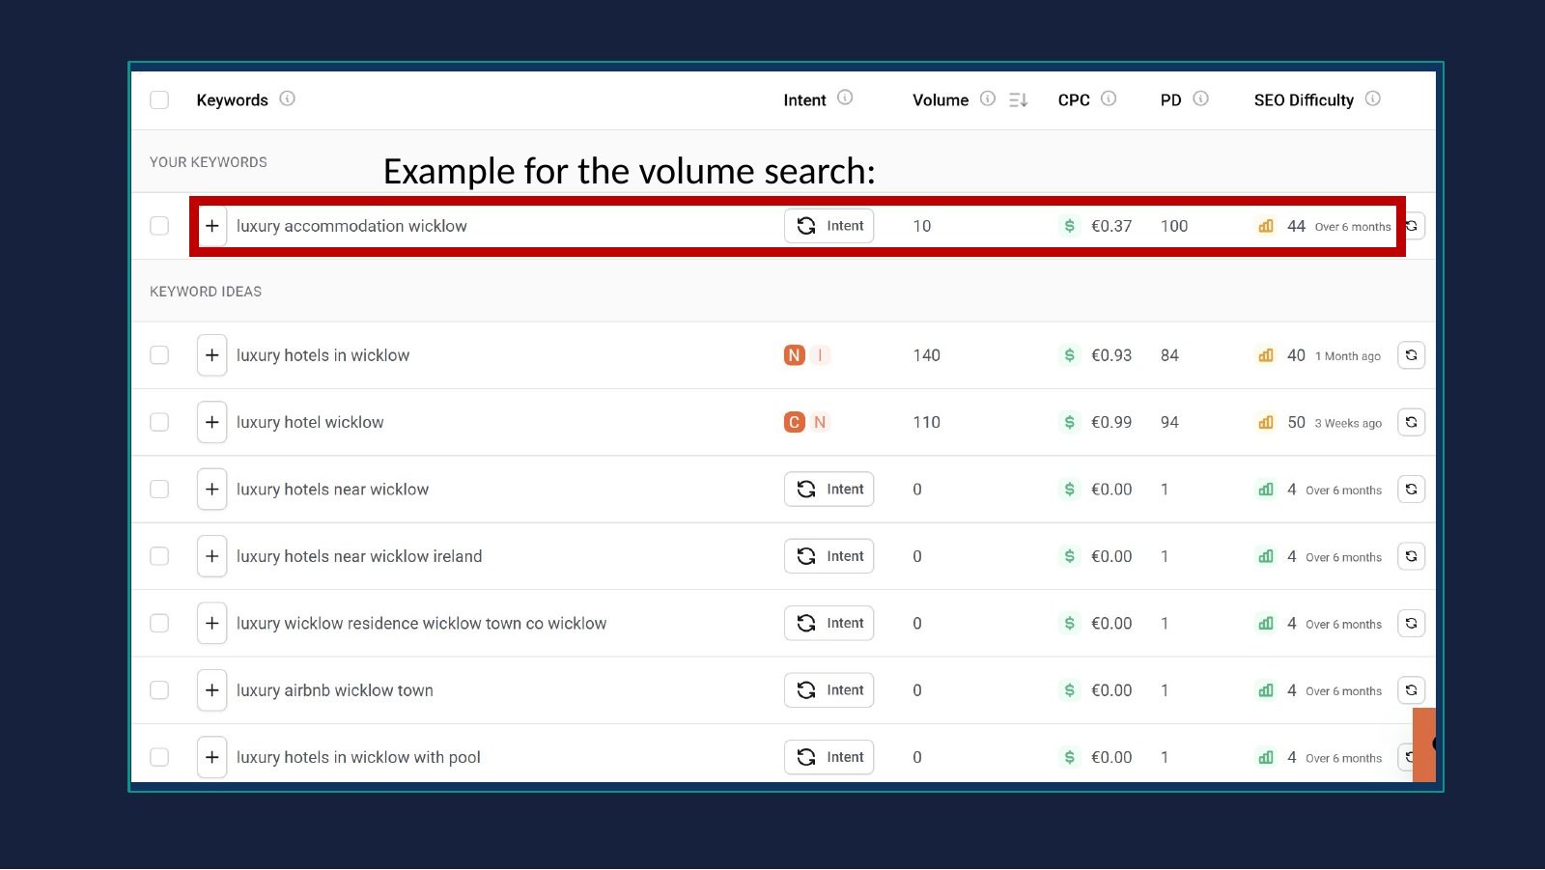This screenshot has height=870, width=1545.
Task: Click the Volume column info icon
Action: 988,98
